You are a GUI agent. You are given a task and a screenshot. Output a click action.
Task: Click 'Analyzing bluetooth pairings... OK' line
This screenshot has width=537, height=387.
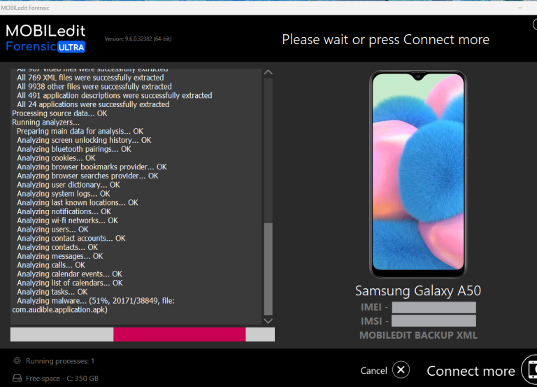point(74,150)
